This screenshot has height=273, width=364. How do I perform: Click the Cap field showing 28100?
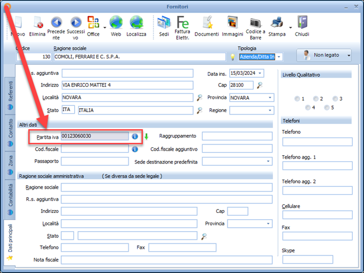click(241, 86)
